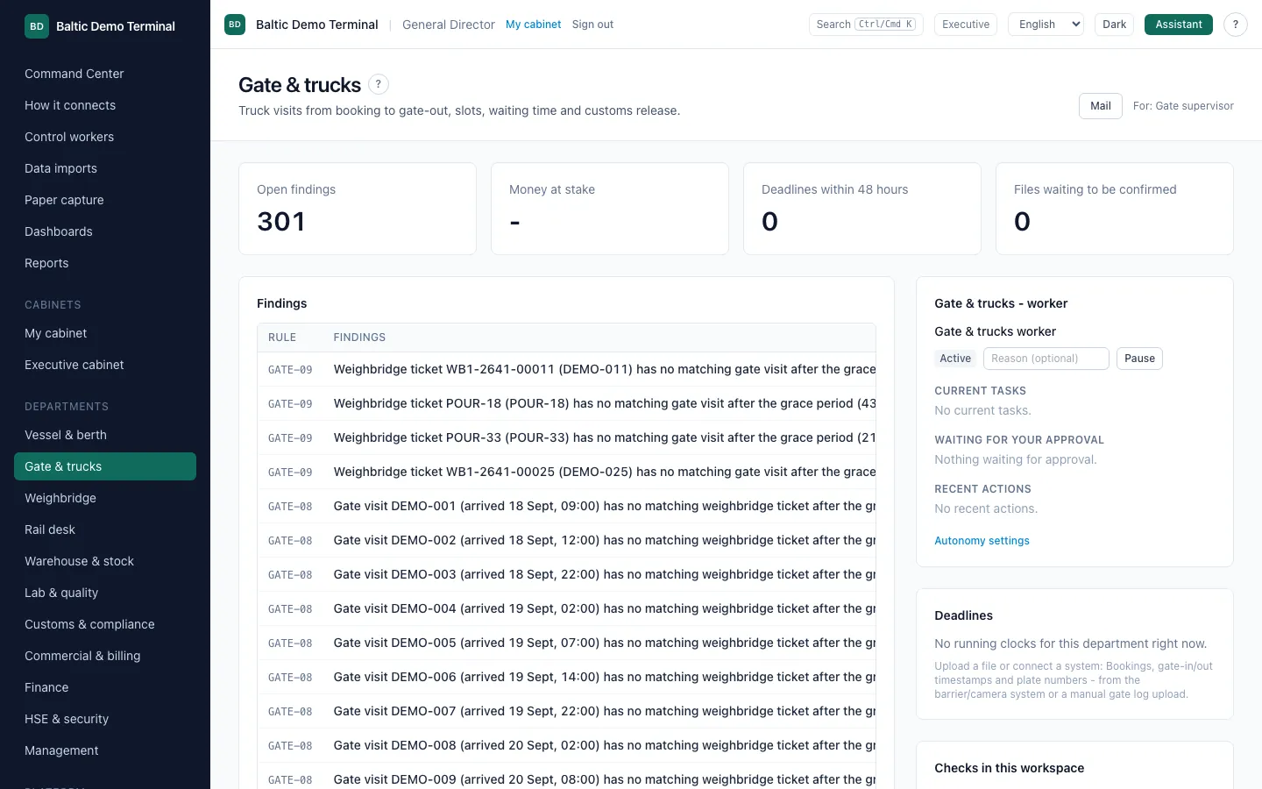Viewport: 1262px width, 789px height.
Task: Sign out of the terminal
Action: pos(592,25)
